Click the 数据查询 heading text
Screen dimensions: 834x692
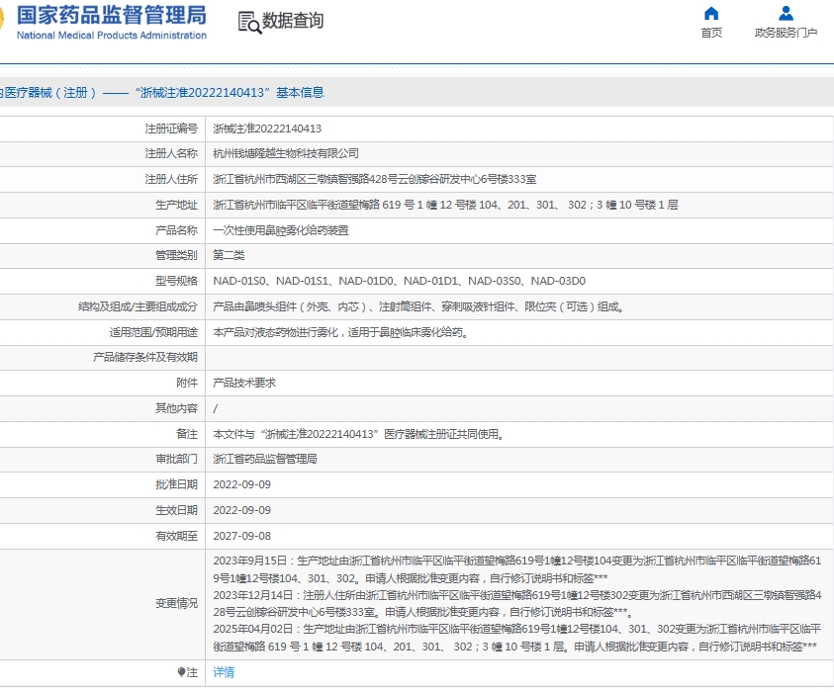(x=293, y=21)
